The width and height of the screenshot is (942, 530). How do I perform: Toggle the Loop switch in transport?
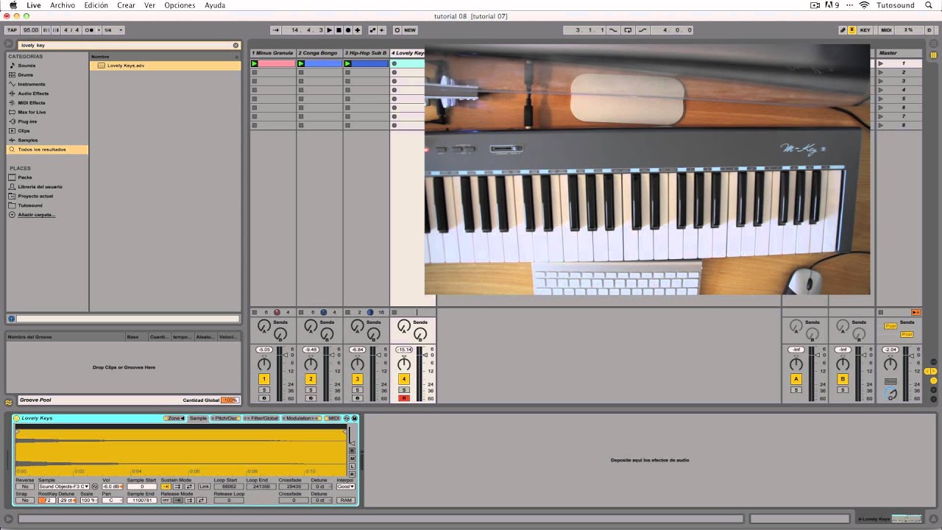click(628, 30)
